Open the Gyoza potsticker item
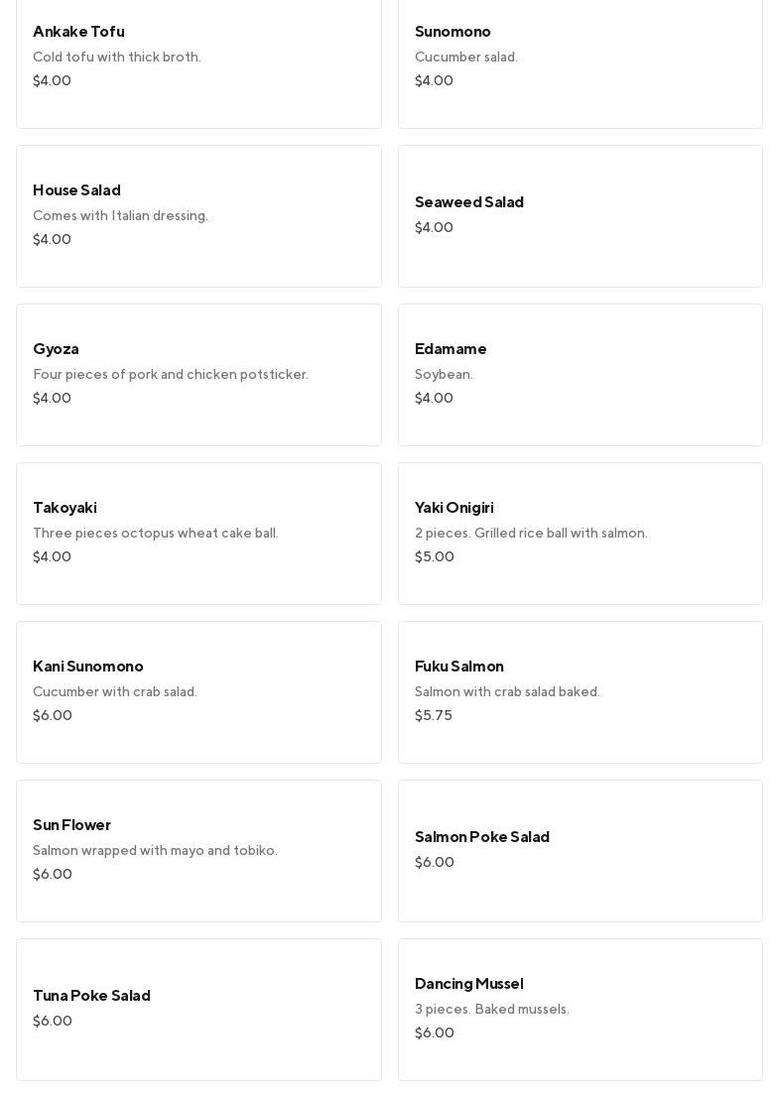The height and width of the screenshot is (1094, 779). 198,374
